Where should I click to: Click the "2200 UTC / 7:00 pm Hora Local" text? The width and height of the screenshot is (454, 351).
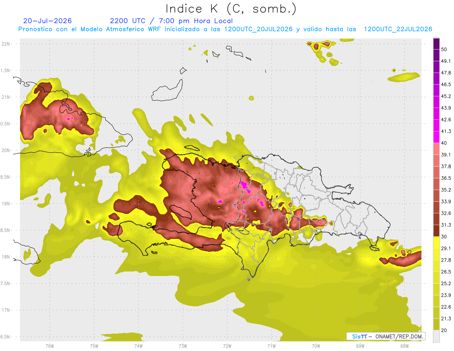click(x=171, y=21)
